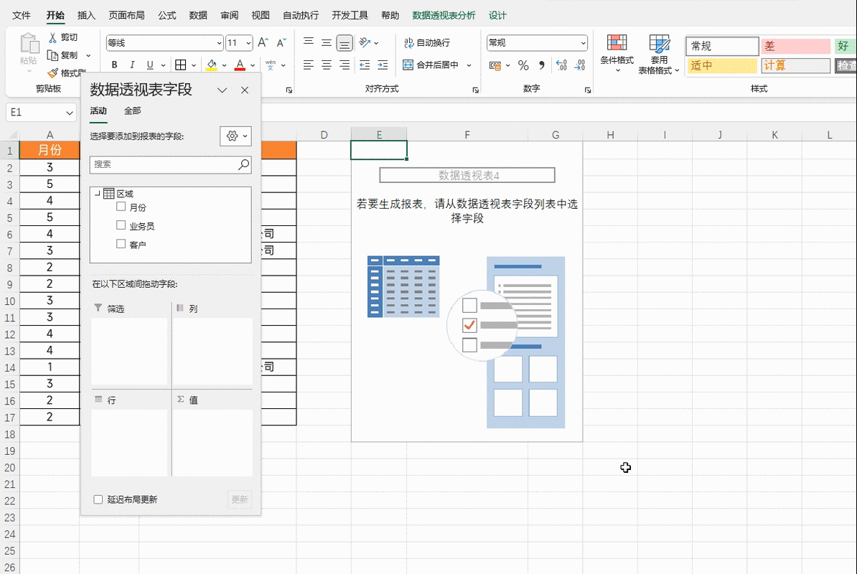The width and height of the screenshot is (857, 574).
Task: Open number format dropdown 常规
Action: click(x=583, y=42)
